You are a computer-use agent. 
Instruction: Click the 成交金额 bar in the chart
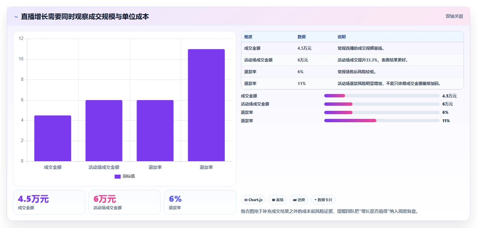53,138
